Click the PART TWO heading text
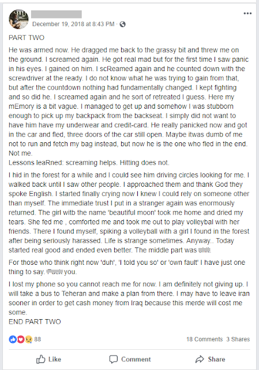The height and width of the screenshot is (370, 259). point(27,38)
